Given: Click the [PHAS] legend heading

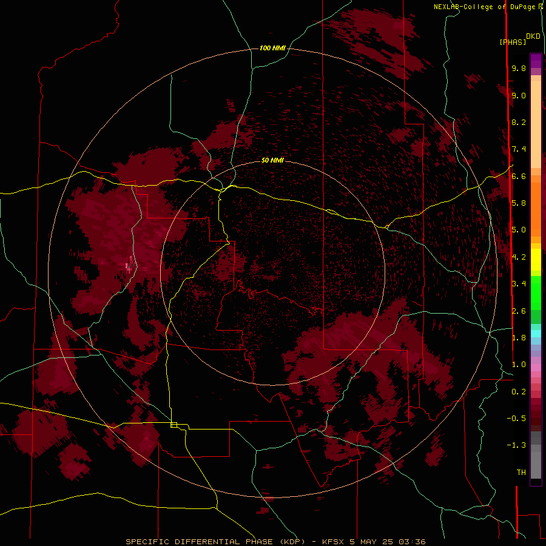Looking at the screenshot, I should [513, 42].
